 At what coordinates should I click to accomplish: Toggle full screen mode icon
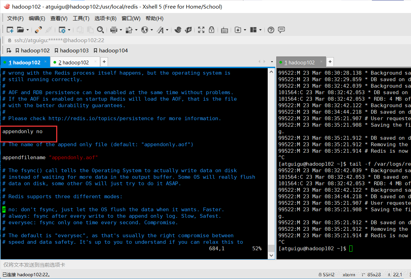coord(201,30)
